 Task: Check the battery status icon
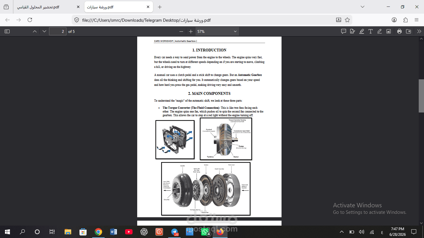click(352, 232)
